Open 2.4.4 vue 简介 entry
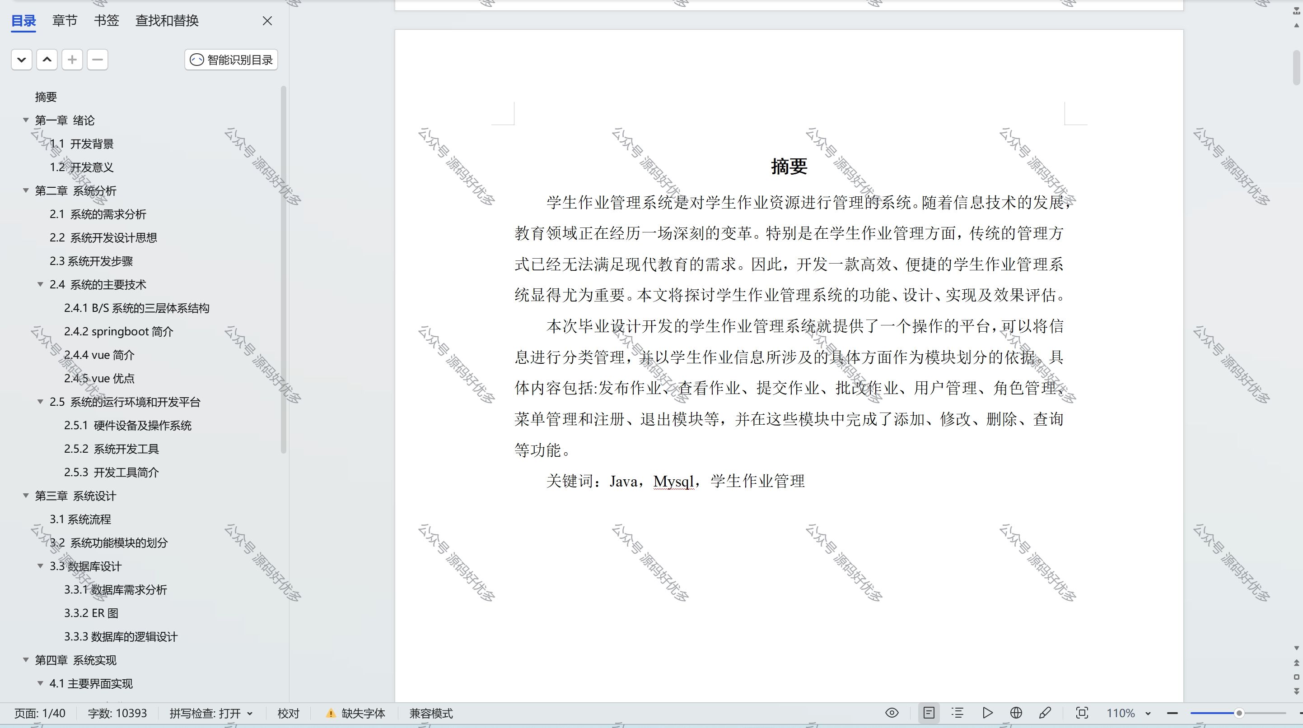 [99, 355]
